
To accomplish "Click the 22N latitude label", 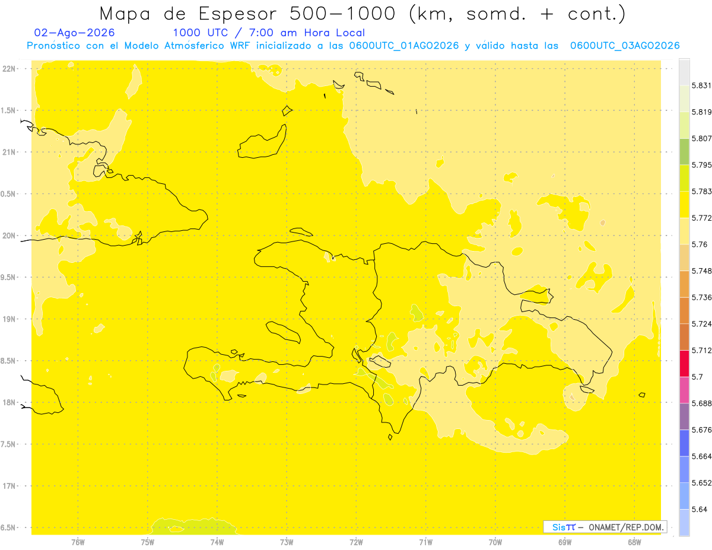I will pyautogui.click(x=9, y=68).
